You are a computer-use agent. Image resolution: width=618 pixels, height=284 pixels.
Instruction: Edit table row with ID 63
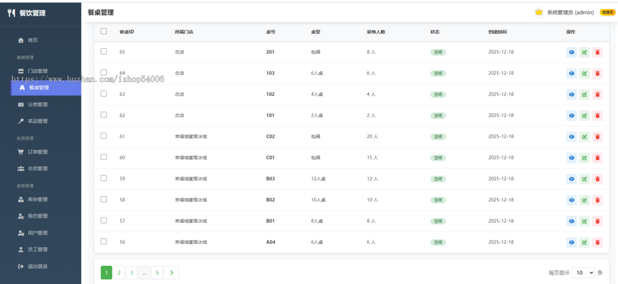585,94
